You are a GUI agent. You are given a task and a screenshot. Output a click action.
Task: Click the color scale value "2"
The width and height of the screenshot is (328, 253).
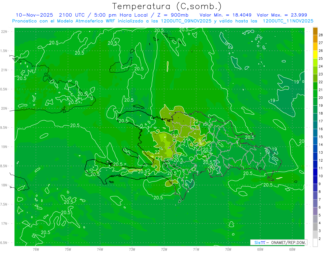click(x=320, y=239)
